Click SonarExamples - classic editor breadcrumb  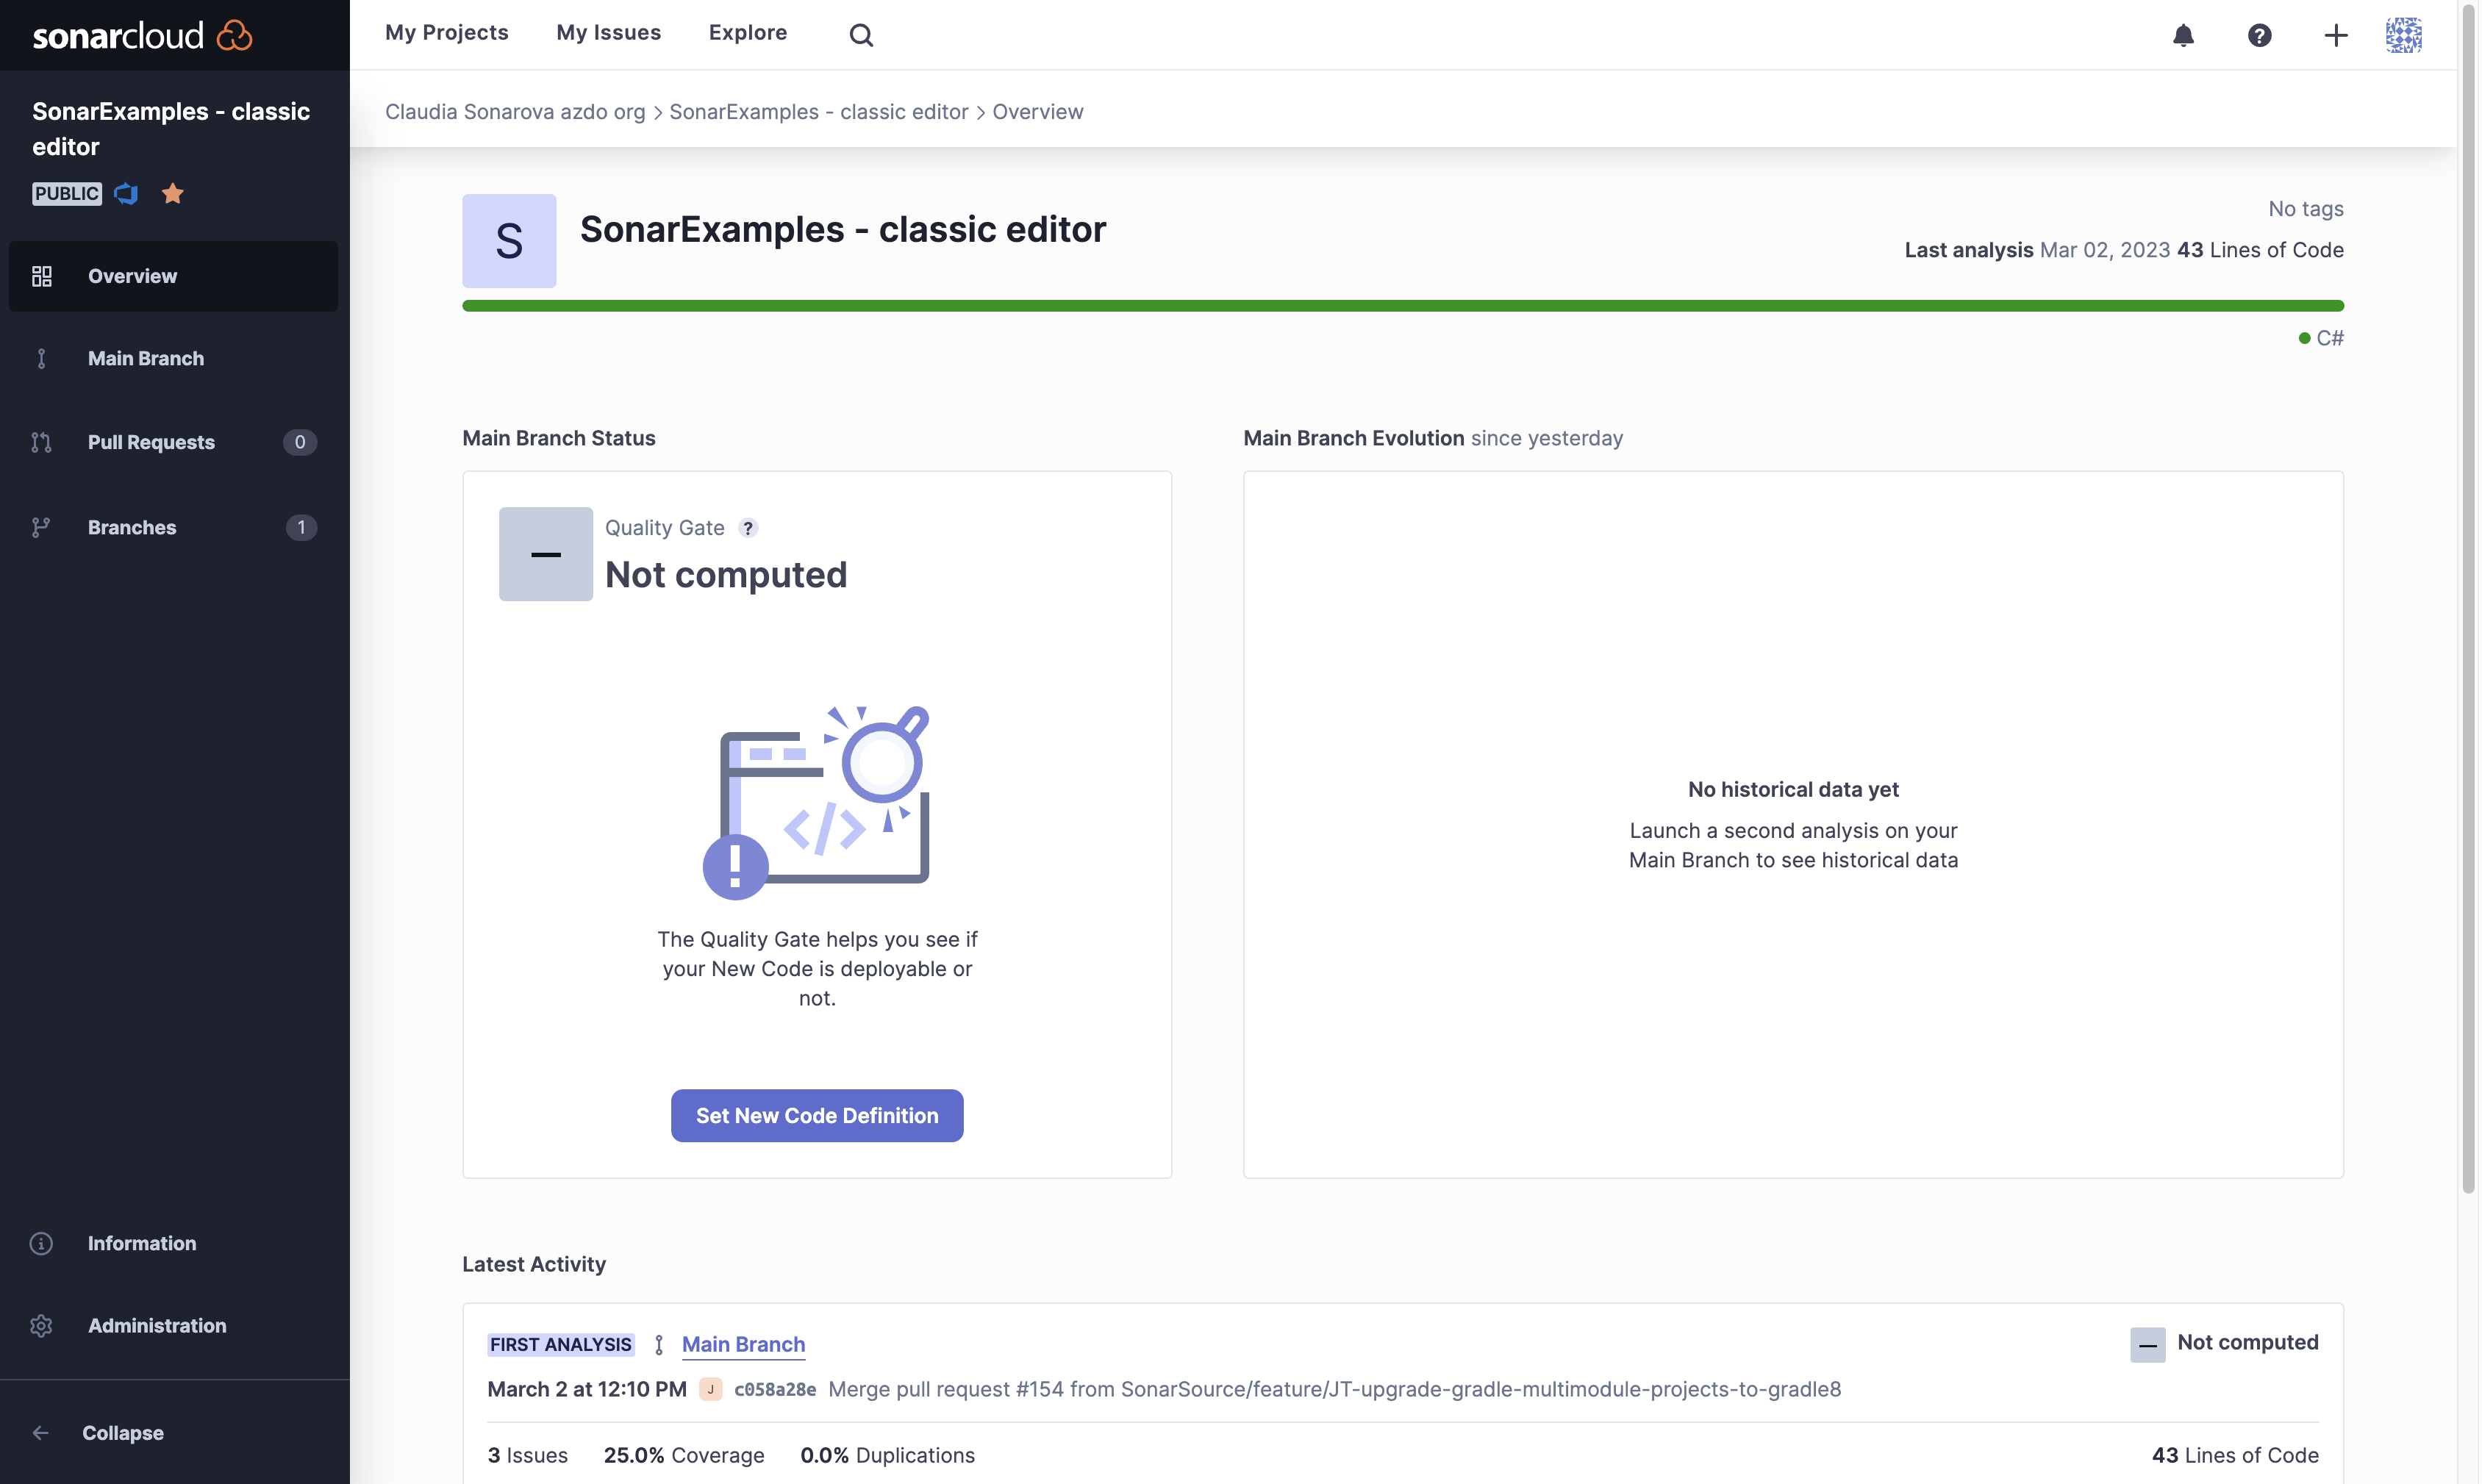819,111
